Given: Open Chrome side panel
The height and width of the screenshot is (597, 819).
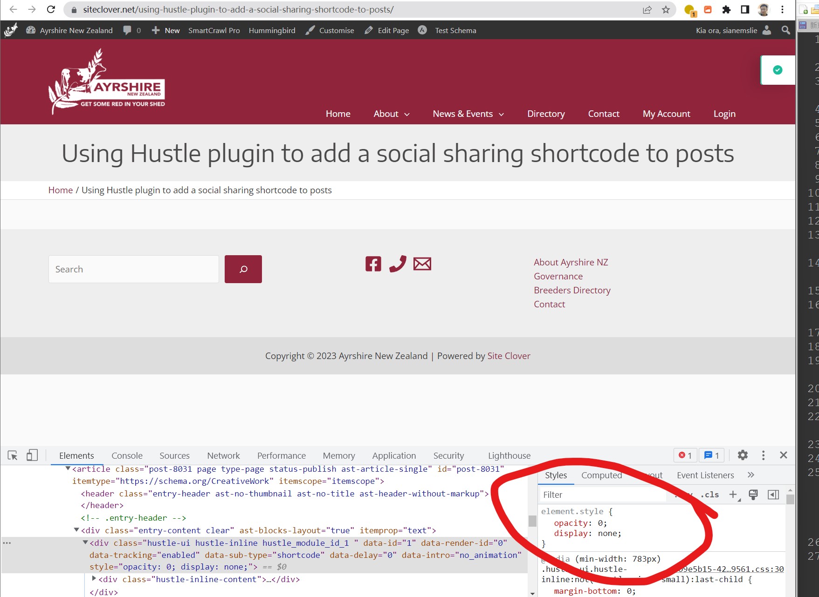Looking at the screenshot, I should pos(744,10).
